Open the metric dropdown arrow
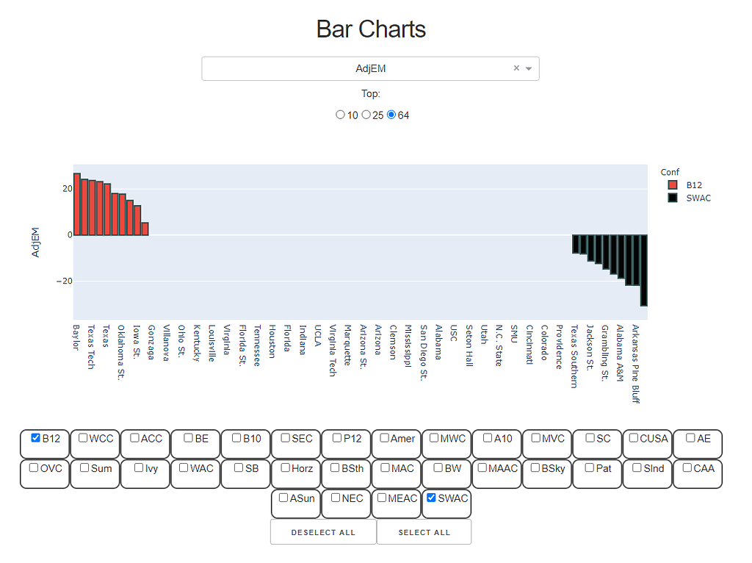The width and height of the screenshot is (752, 563). click(x=529, y=68)
